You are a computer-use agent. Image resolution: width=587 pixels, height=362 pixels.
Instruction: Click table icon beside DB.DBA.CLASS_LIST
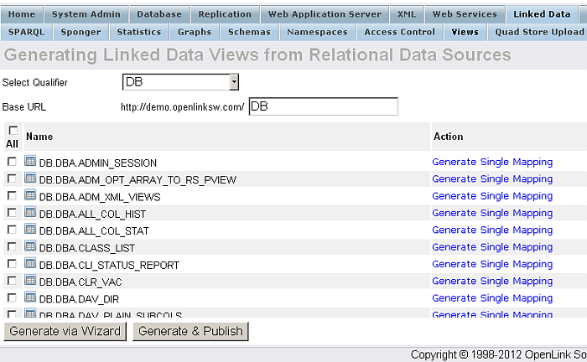(x=30, y=246)
